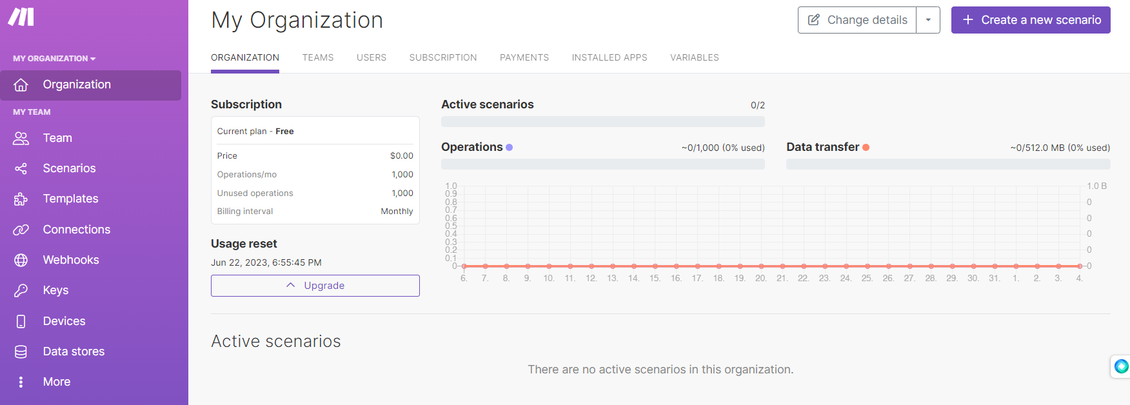Image resolution: width=1130 pixels, height=405 pixels.
Task: Click the More three-dots icon
Action: [x=21, y=382]
